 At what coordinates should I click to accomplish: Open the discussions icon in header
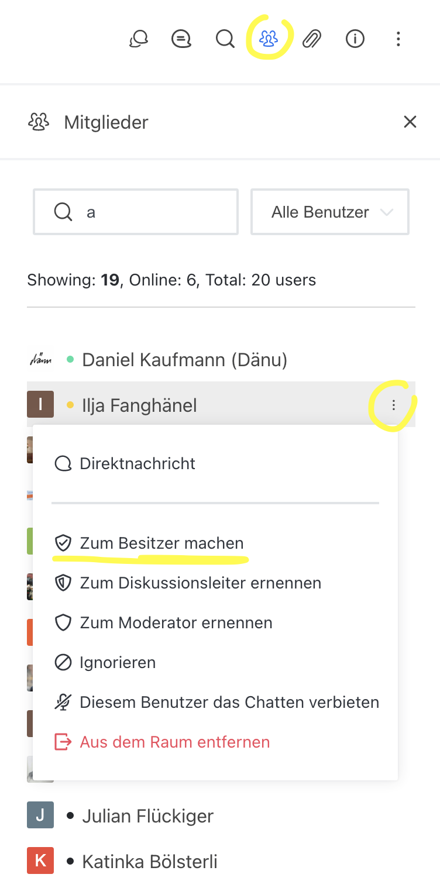point(139,39)
